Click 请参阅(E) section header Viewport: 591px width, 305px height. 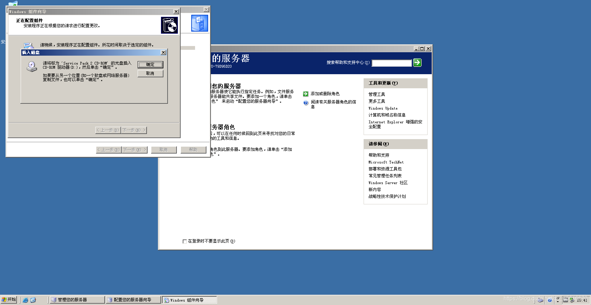coord(396,144)
